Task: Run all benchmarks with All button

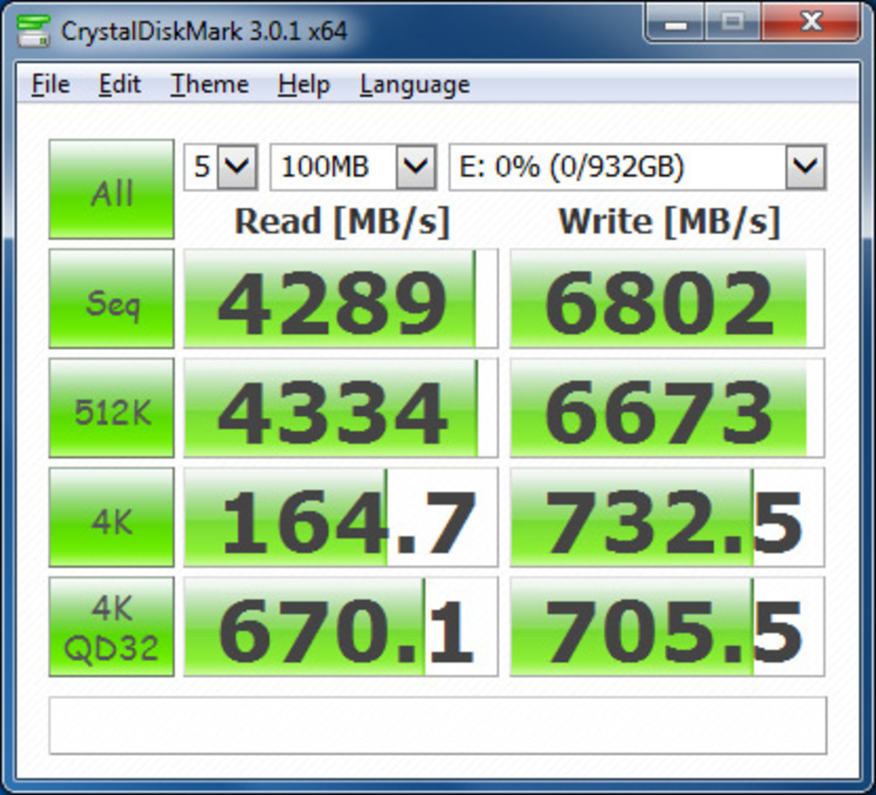Action: pos(112,189)
